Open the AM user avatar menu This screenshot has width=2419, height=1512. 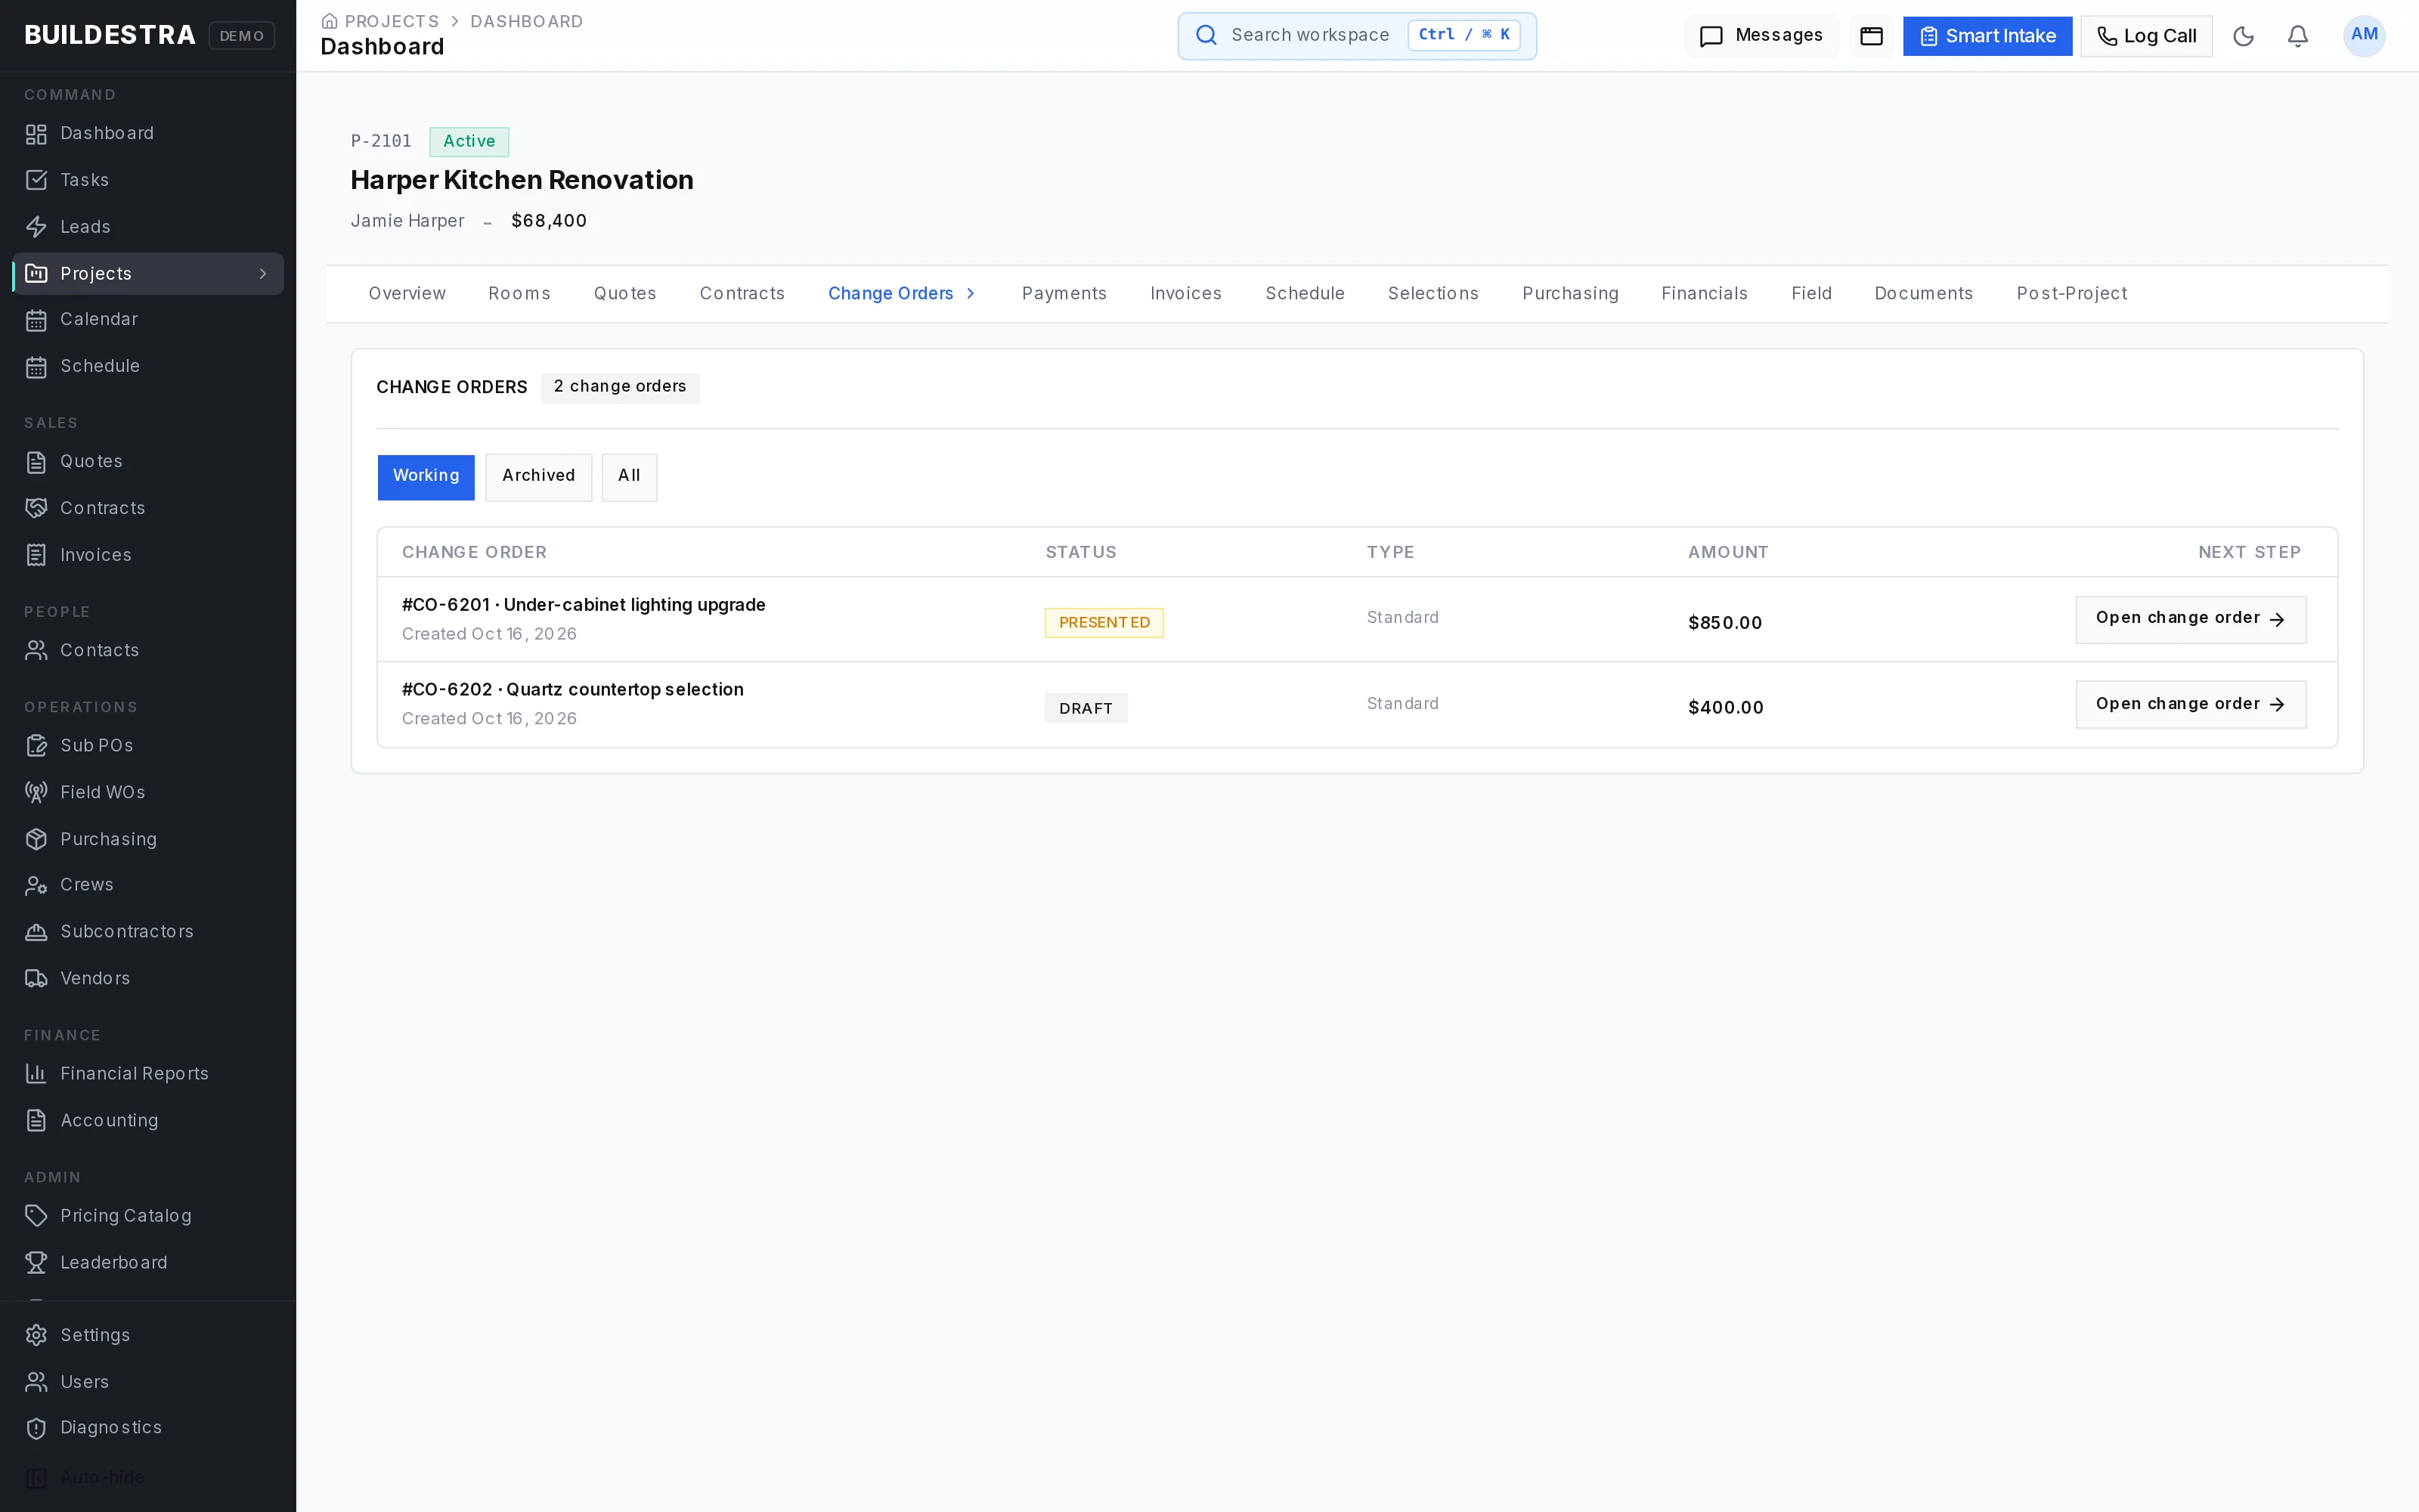tap(2364, 36)
